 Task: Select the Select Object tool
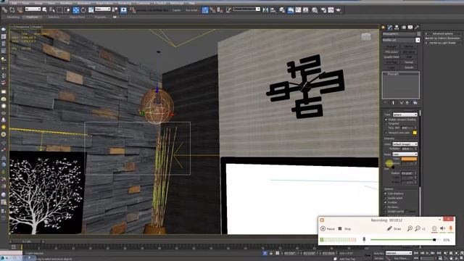tap(45, 9)
